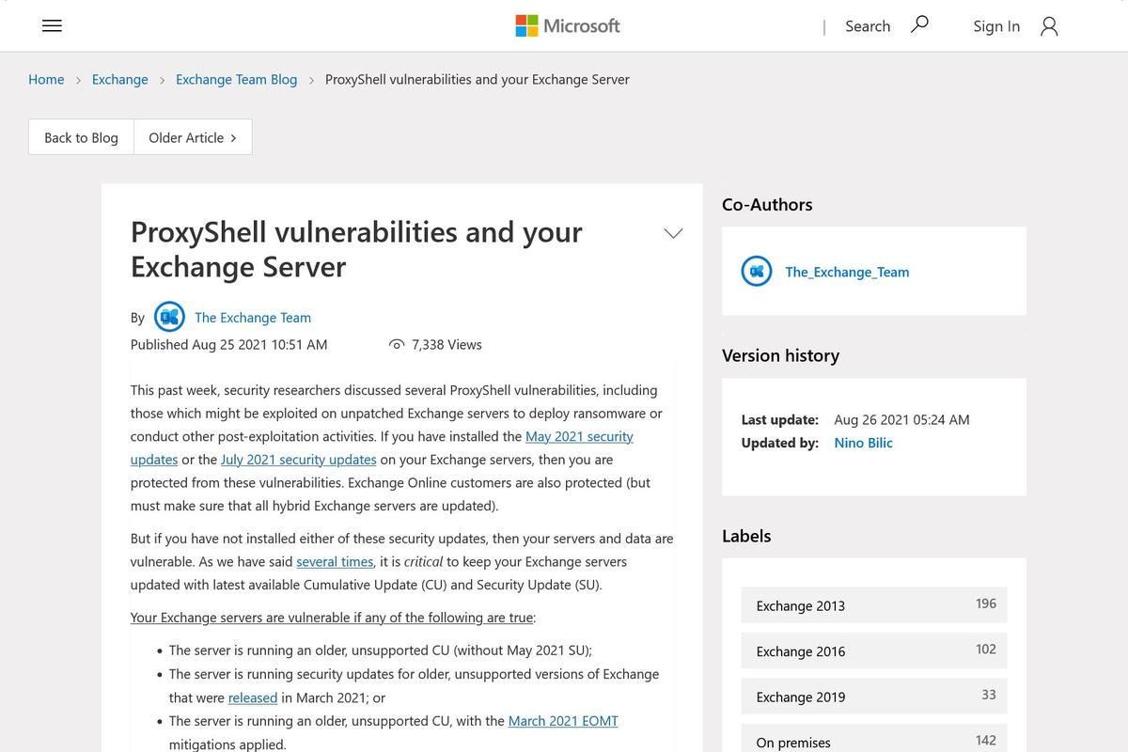Viewport: 1128px width, 752px height.
Task: Click Sign In text
Action: [996, 26]
